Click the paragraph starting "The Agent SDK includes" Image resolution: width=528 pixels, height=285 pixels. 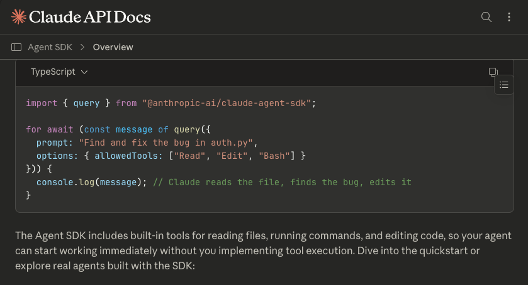click(x=263, y=250)
